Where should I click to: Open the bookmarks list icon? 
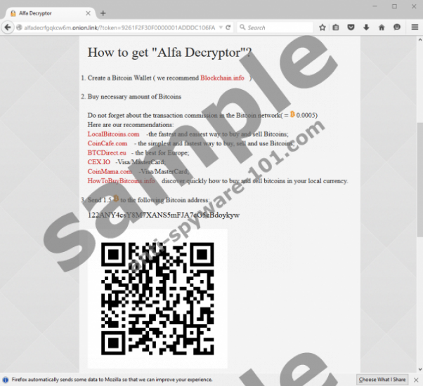337,27
